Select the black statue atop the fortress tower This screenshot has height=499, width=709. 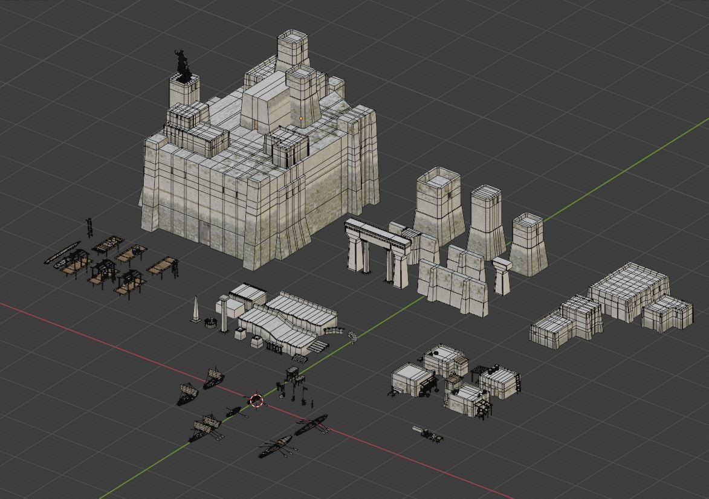(183, 66)
